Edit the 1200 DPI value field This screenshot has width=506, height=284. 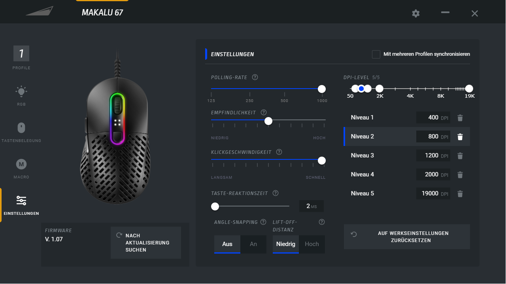tap(433, 155)
